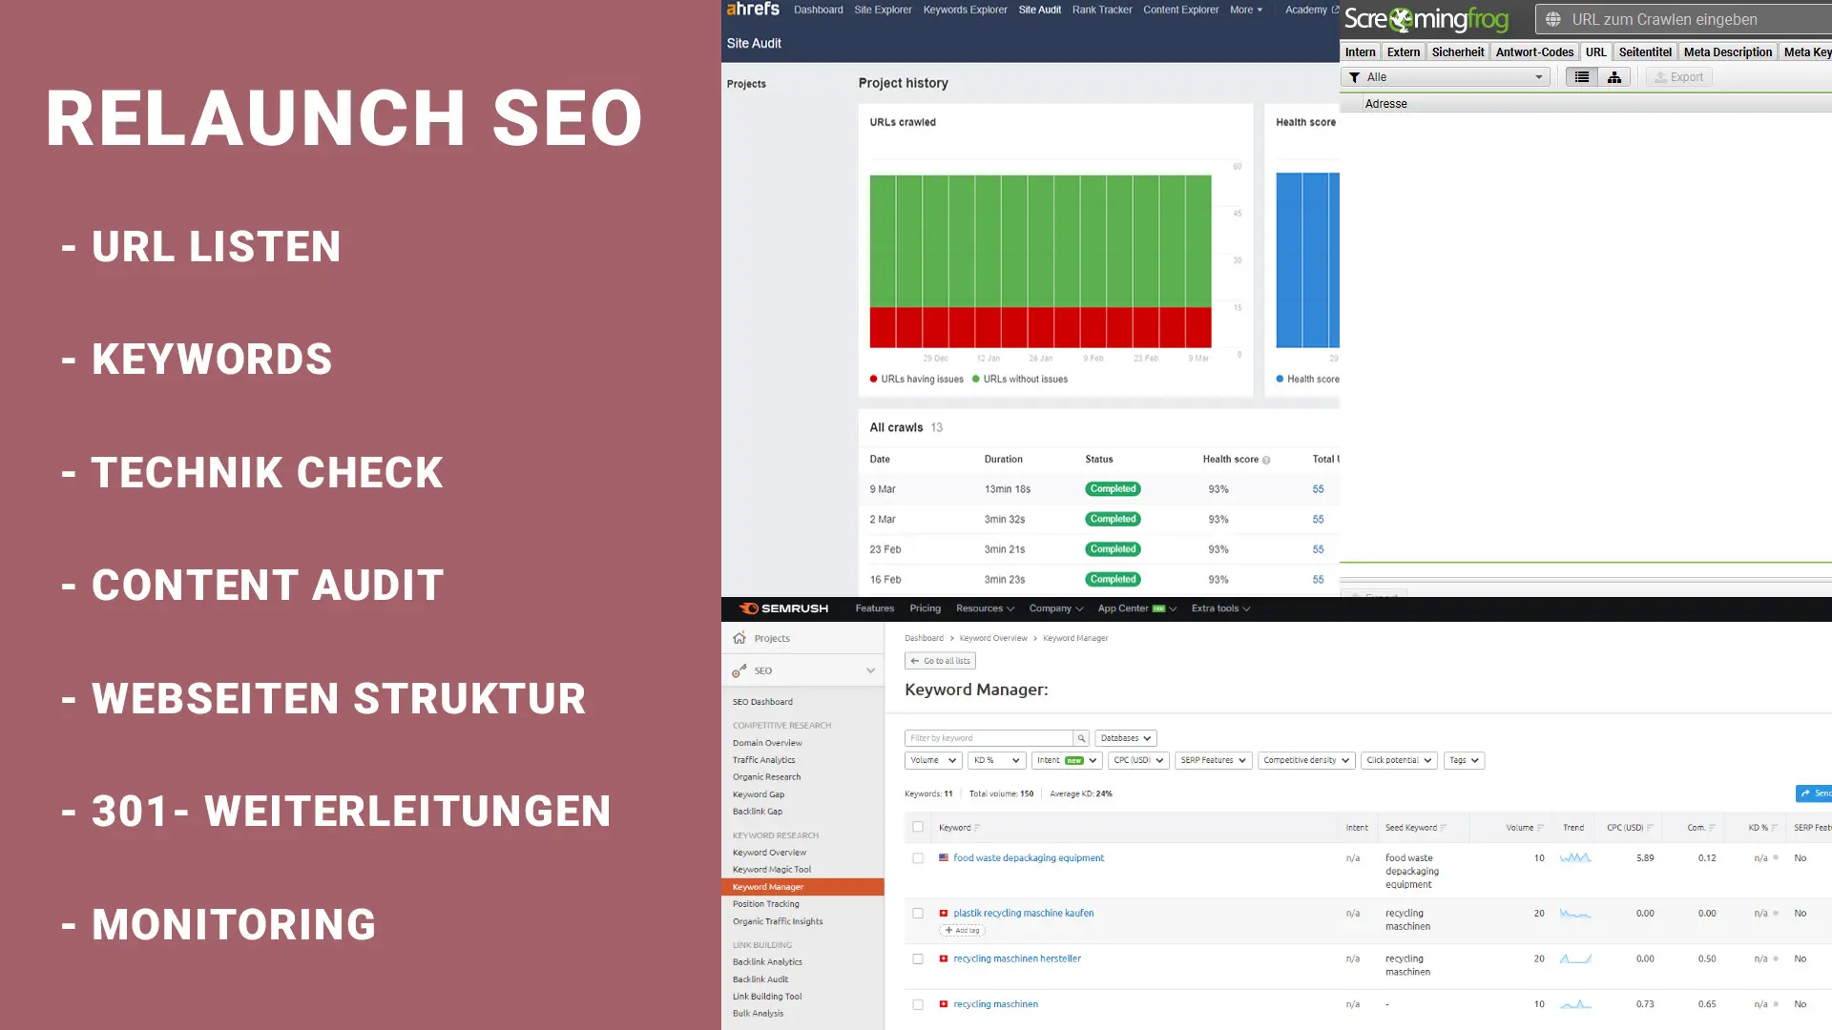This screenshot has height=1030, width=1832.
Task: Switch to the Sicherheit tab in Screaming Frog
Action: (x=1457, y=52)
